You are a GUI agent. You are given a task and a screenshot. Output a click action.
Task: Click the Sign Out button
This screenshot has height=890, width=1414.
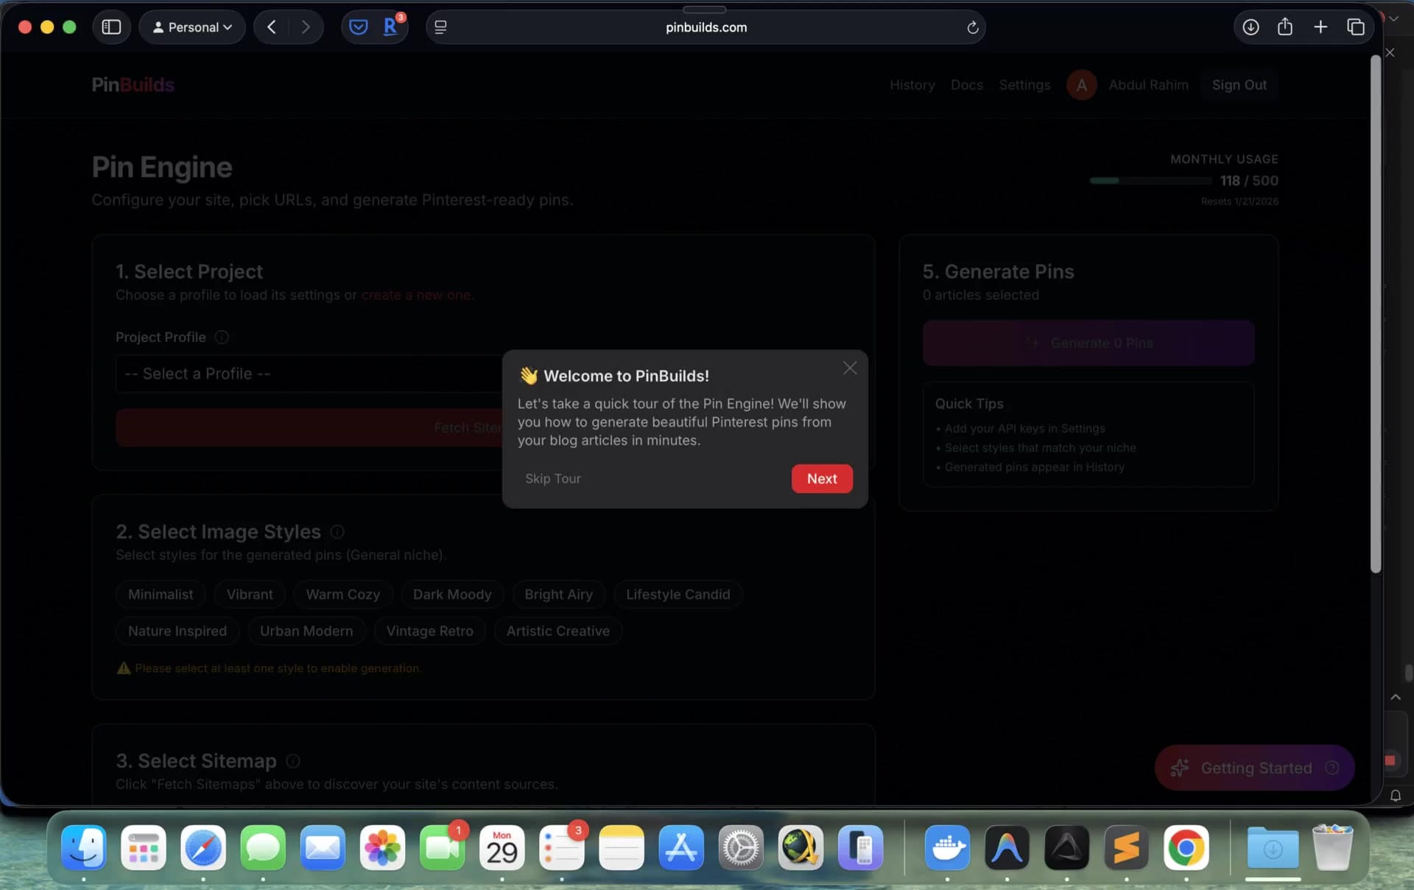tap(1239, 85)
